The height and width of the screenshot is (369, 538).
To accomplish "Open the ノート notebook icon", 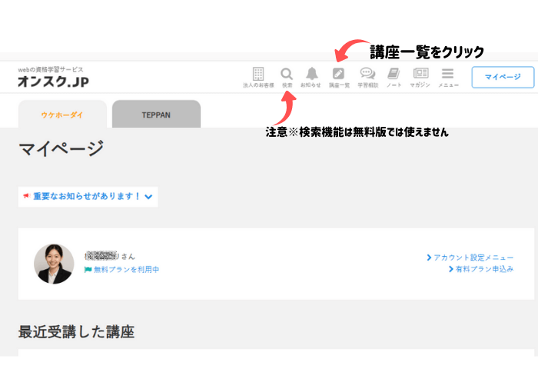I will click(394, 74).
